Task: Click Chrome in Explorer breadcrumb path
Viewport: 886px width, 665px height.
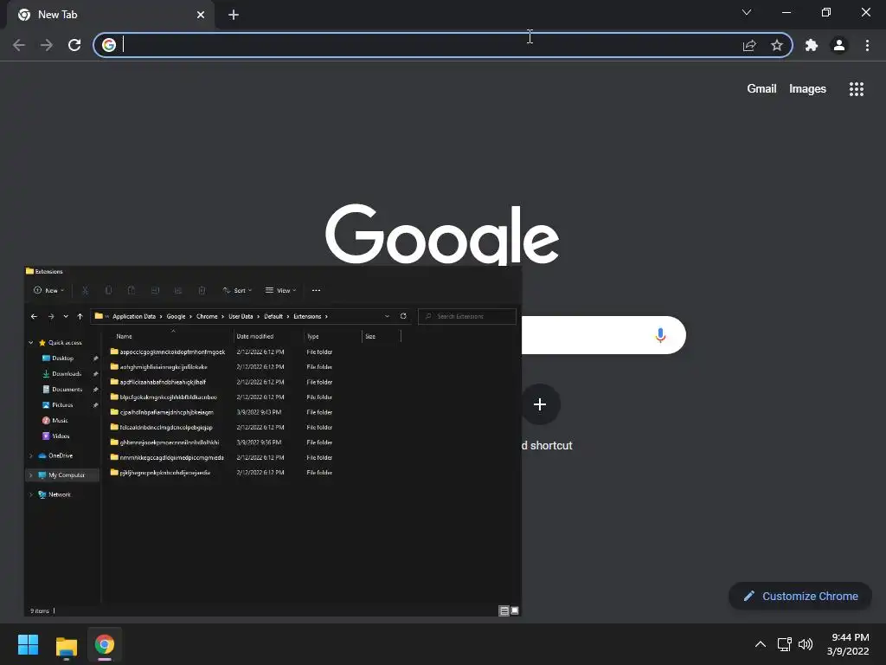Action: 207,316
